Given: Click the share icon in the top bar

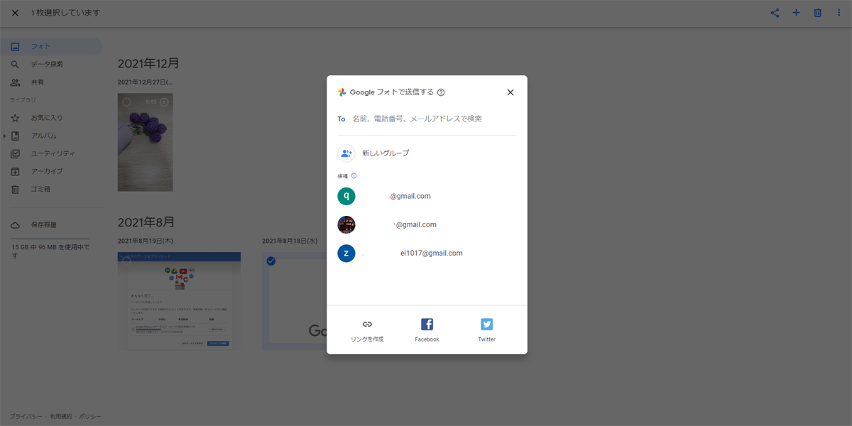Looking at the screenshot, I should [775, 13].
